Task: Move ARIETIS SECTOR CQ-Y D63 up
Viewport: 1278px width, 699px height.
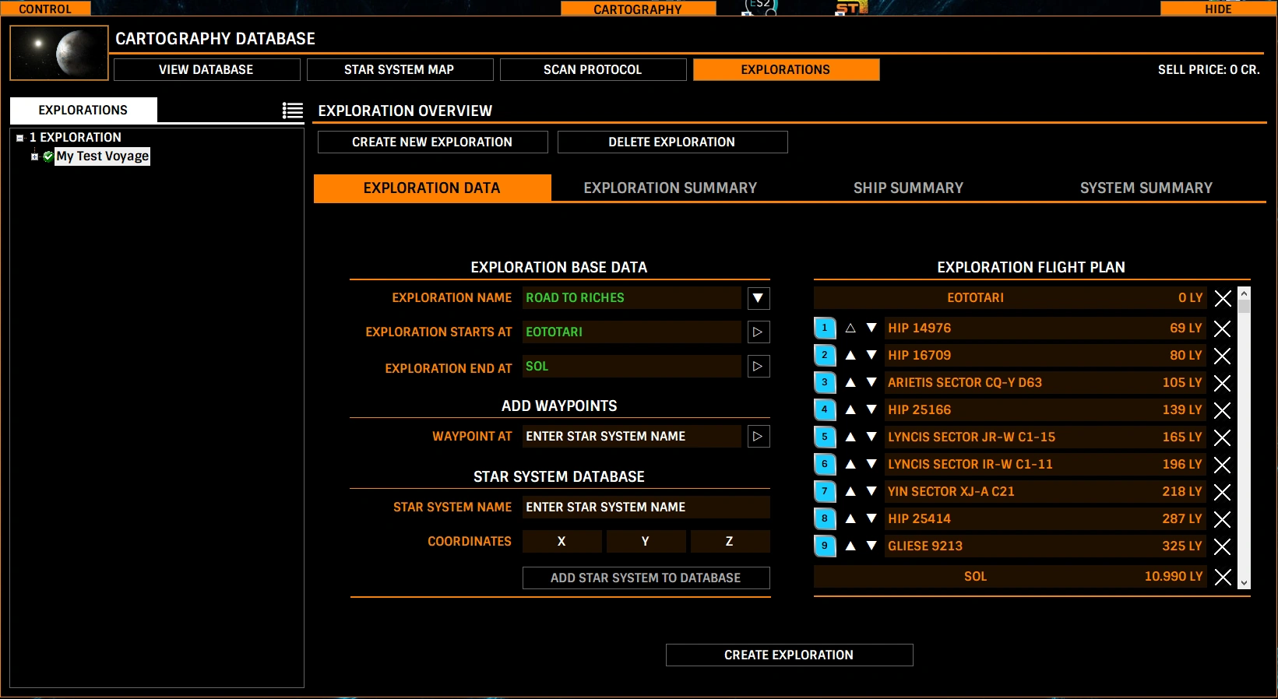Action: [x=850, y=382]
